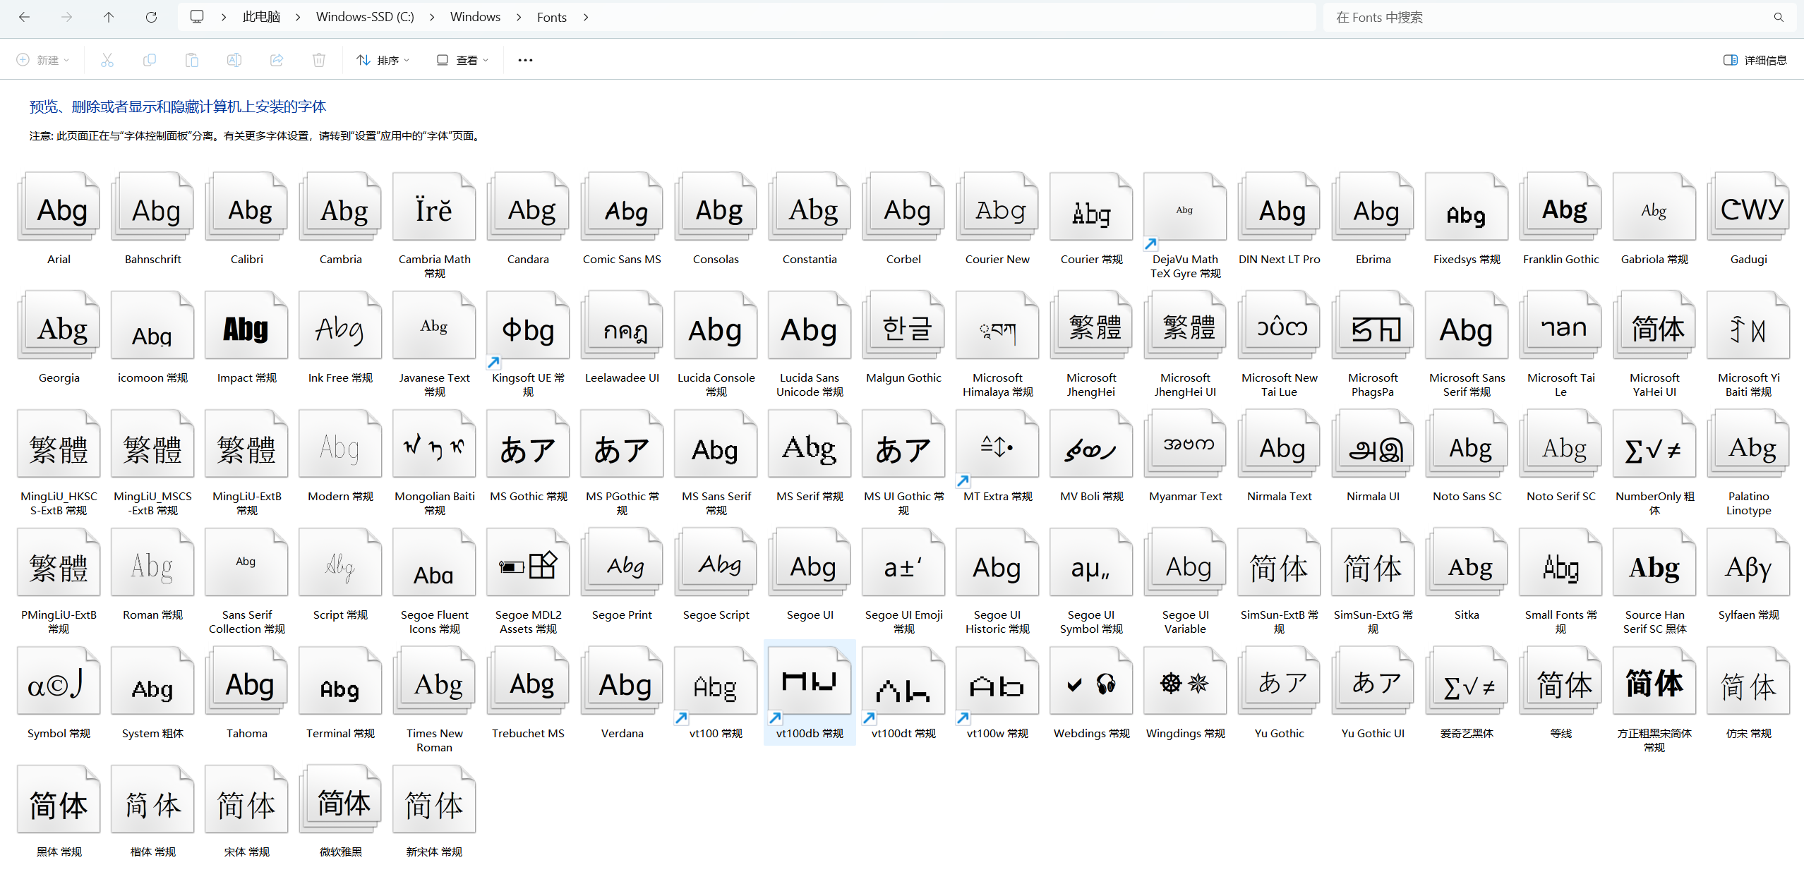Image resolution: width=1804 pixels, height=872 pixels.
Task: Navigate to Windows in the address breadcrumb
Action: point(475,17)
